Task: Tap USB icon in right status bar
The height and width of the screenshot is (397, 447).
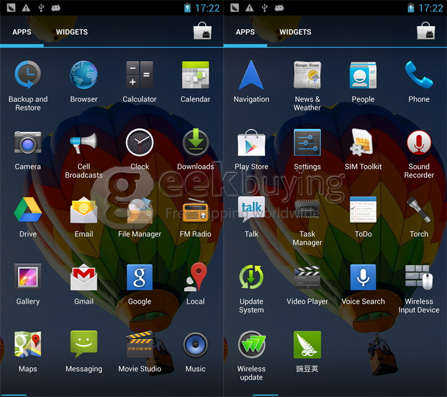Action: coord(265,8)
